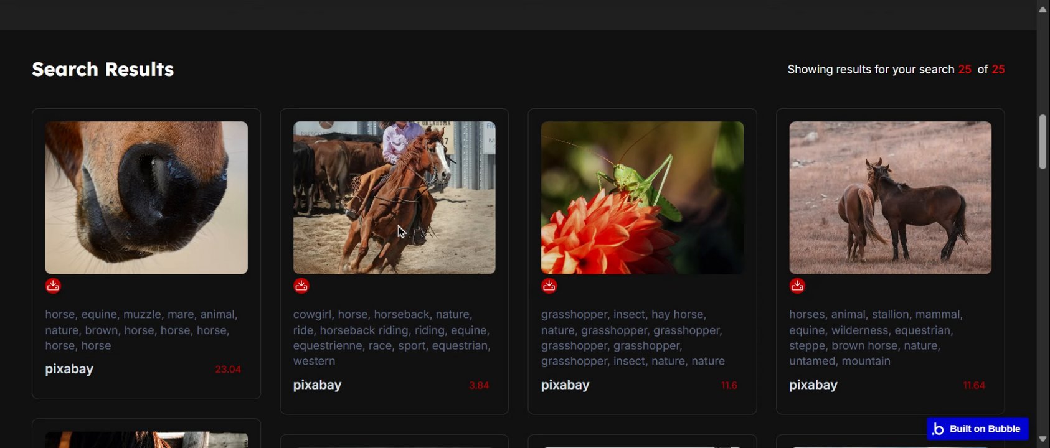Click the 23.04 value on first card

228,370
